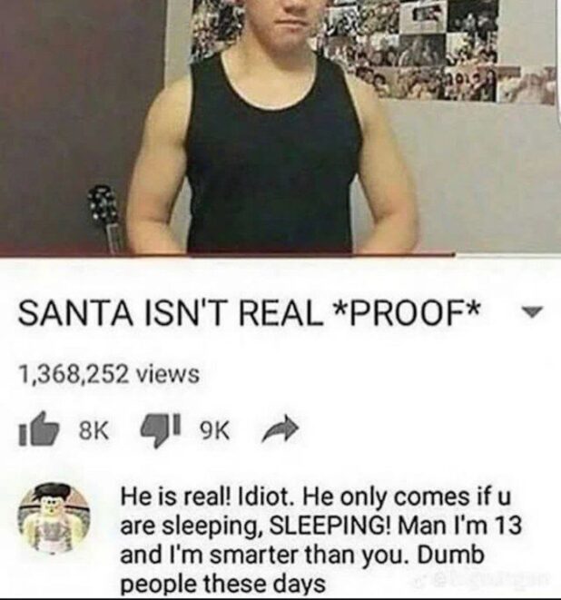Click the 9K dislike count
The image size is (561, 600).
click(x=214, y=432)
